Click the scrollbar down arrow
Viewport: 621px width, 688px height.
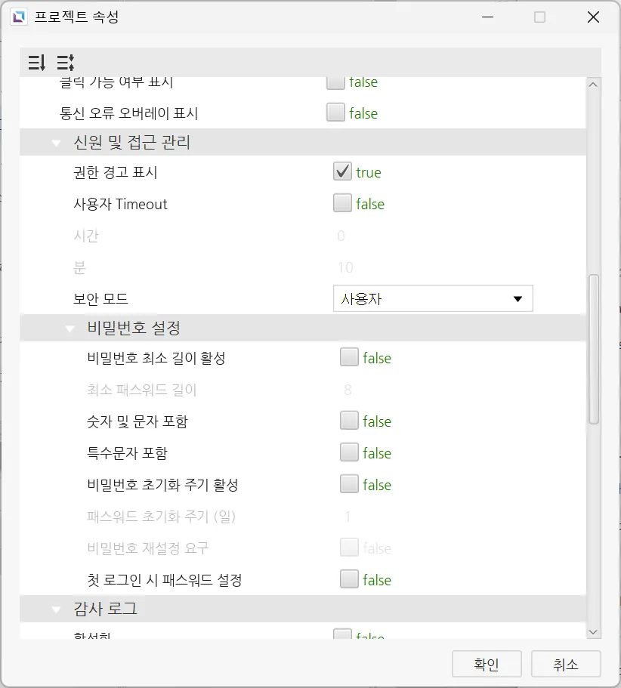pos(593,631)
